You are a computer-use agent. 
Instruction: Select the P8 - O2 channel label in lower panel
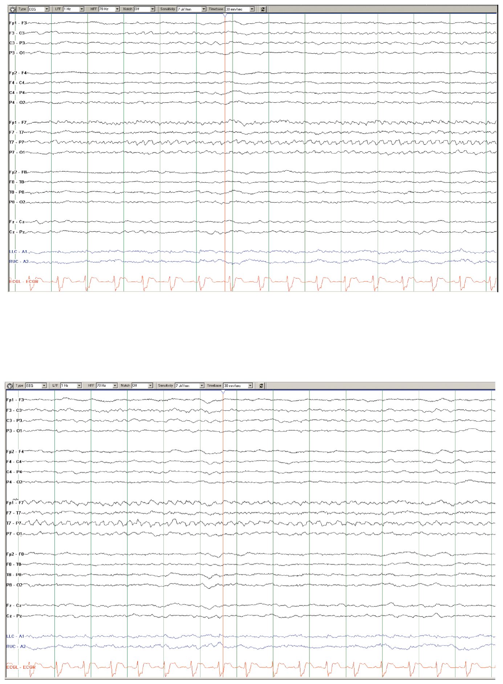pyautogui.click(x=14, y=585)
